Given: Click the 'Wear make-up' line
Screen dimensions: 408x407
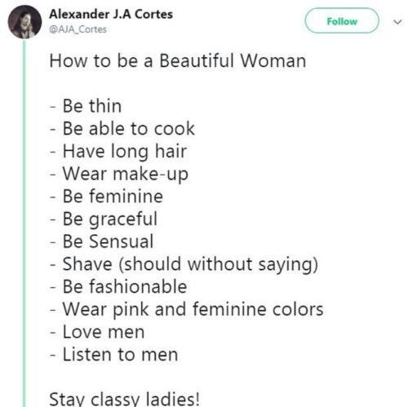Looking at the screenshot, I should pyautogui.click(x=119, y=174).
